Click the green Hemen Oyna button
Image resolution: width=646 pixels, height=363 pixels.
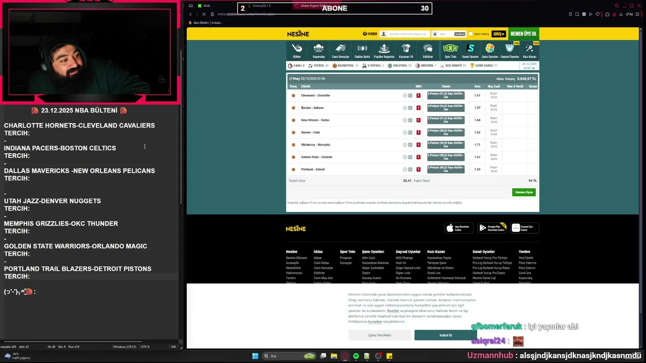524,192
